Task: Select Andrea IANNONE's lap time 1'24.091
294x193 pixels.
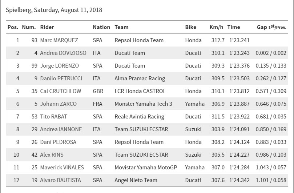Action: [239, 129]
